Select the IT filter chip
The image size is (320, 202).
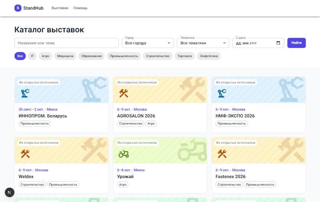point(32,56)
